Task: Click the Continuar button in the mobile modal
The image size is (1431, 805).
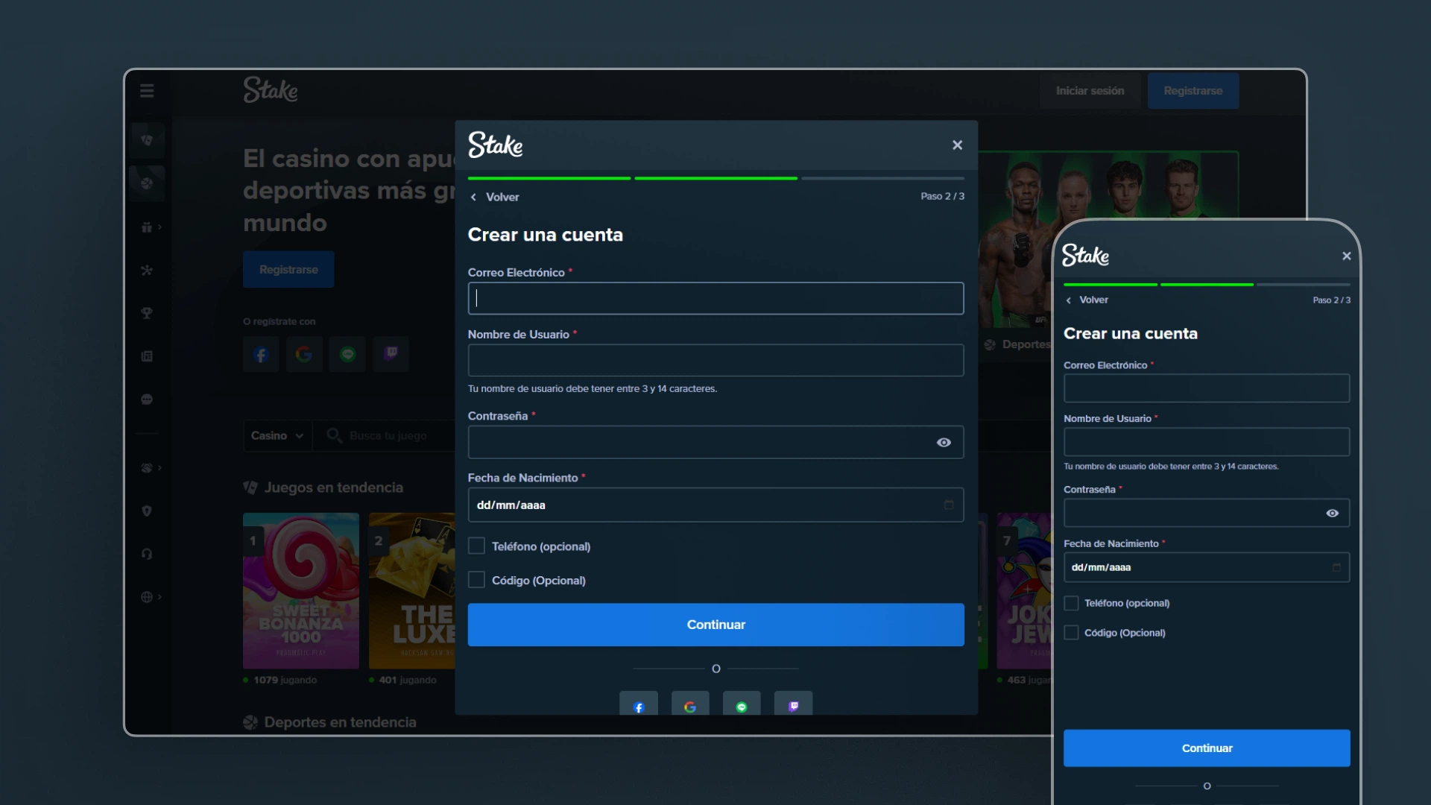Action: click(x=1207, y=748)
